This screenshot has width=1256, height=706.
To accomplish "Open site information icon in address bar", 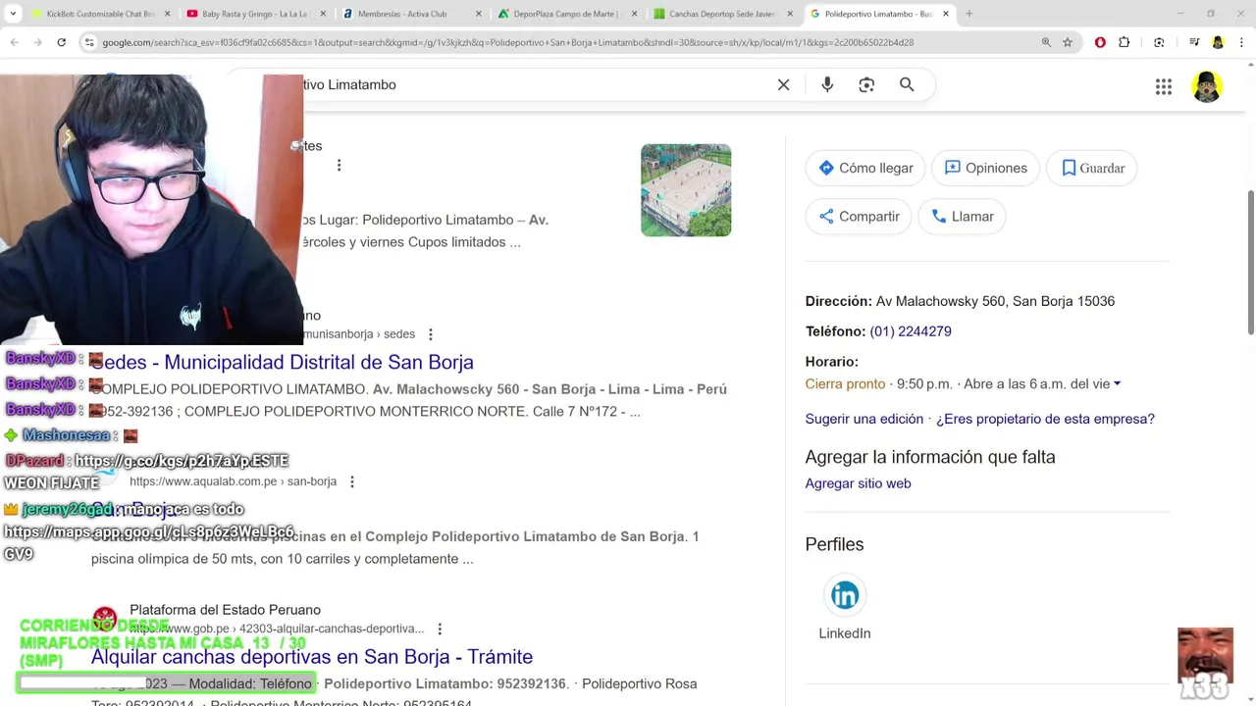I will click(89, 42).
